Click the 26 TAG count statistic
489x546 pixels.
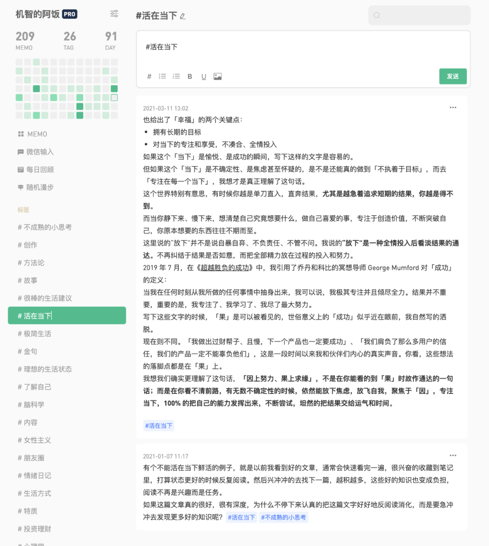[70, 40]
